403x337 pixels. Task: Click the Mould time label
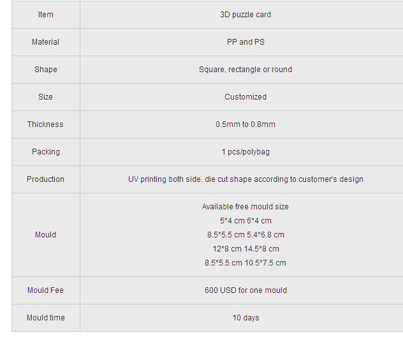tap(46, 318)
